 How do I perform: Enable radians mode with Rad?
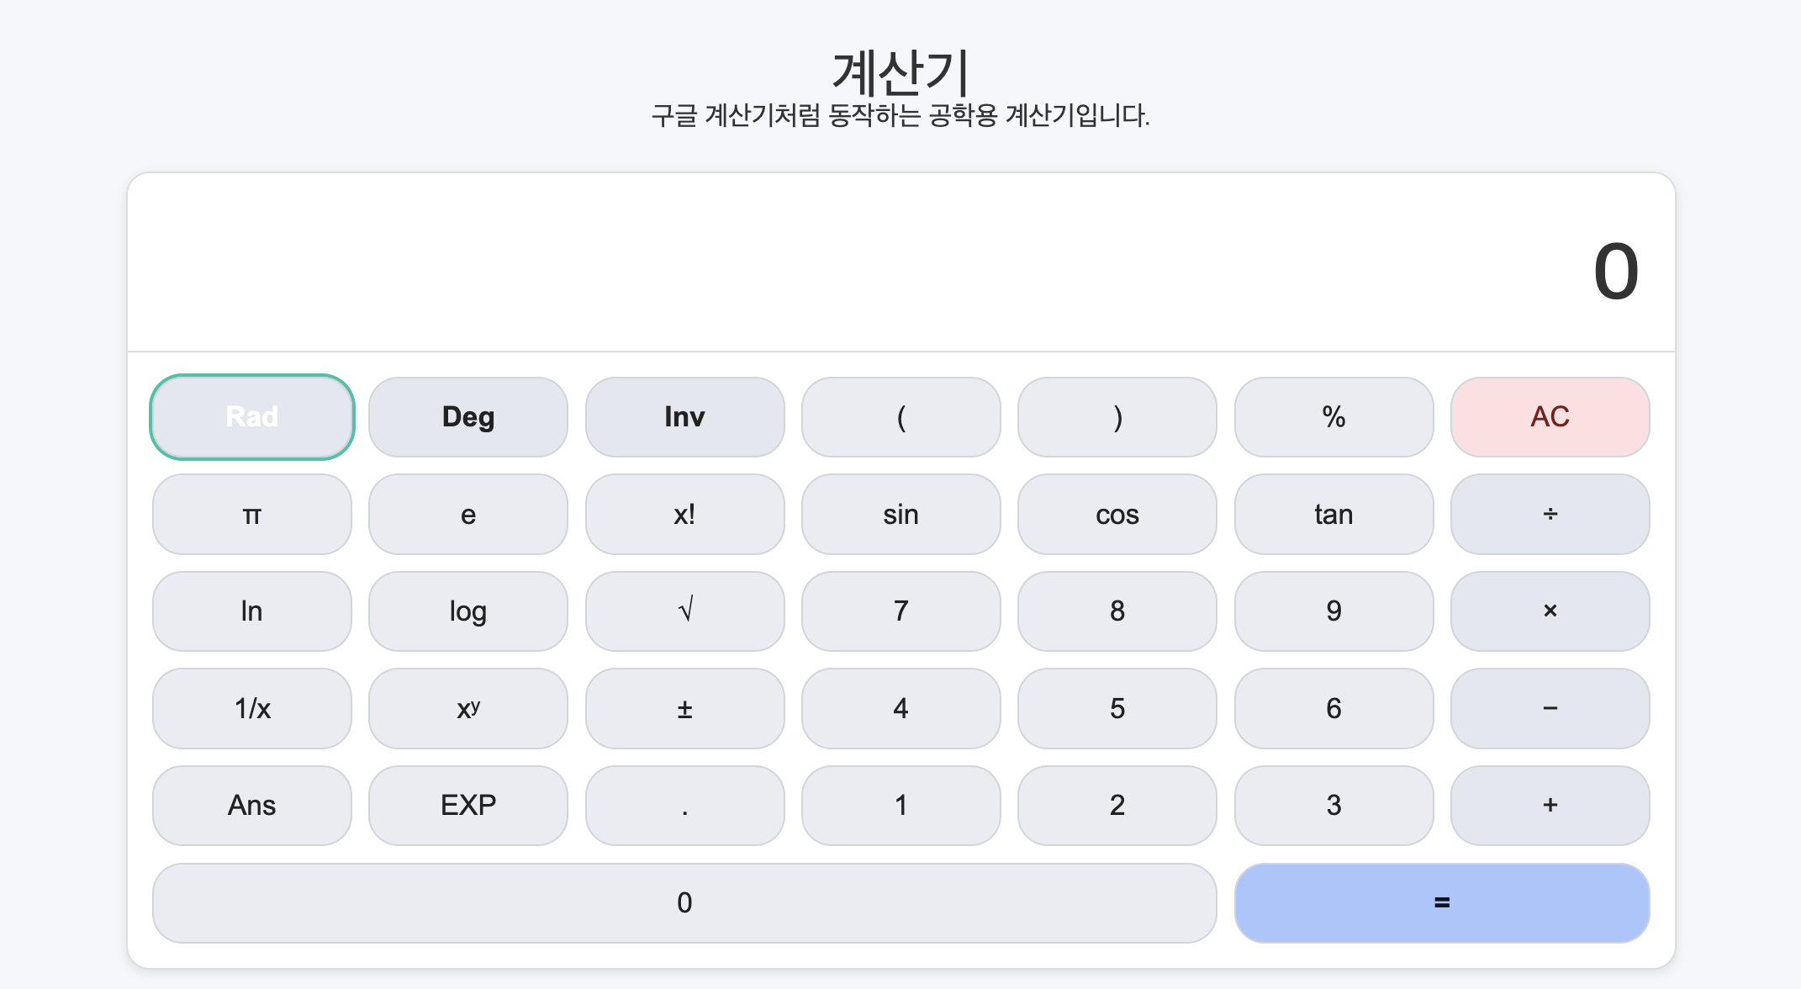pos(251,416)
